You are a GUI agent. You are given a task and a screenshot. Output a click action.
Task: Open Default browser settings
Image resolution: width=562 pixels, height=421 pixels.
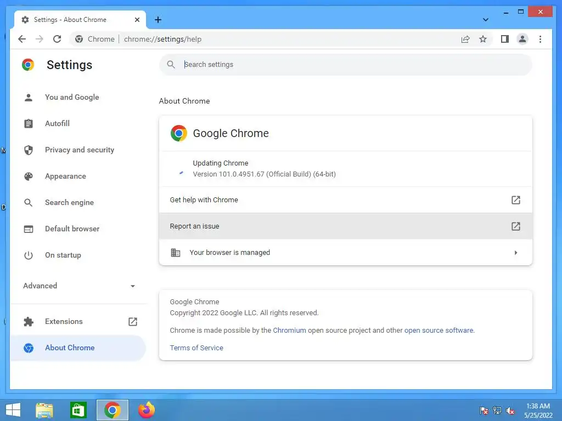tap(78, 229)
